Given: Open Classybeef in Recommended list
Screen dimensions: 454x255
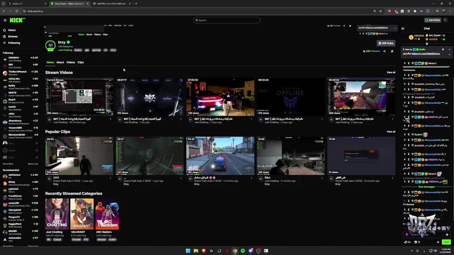Looking at the screenshot, I should pyautogui.click(x=21, y=211).
